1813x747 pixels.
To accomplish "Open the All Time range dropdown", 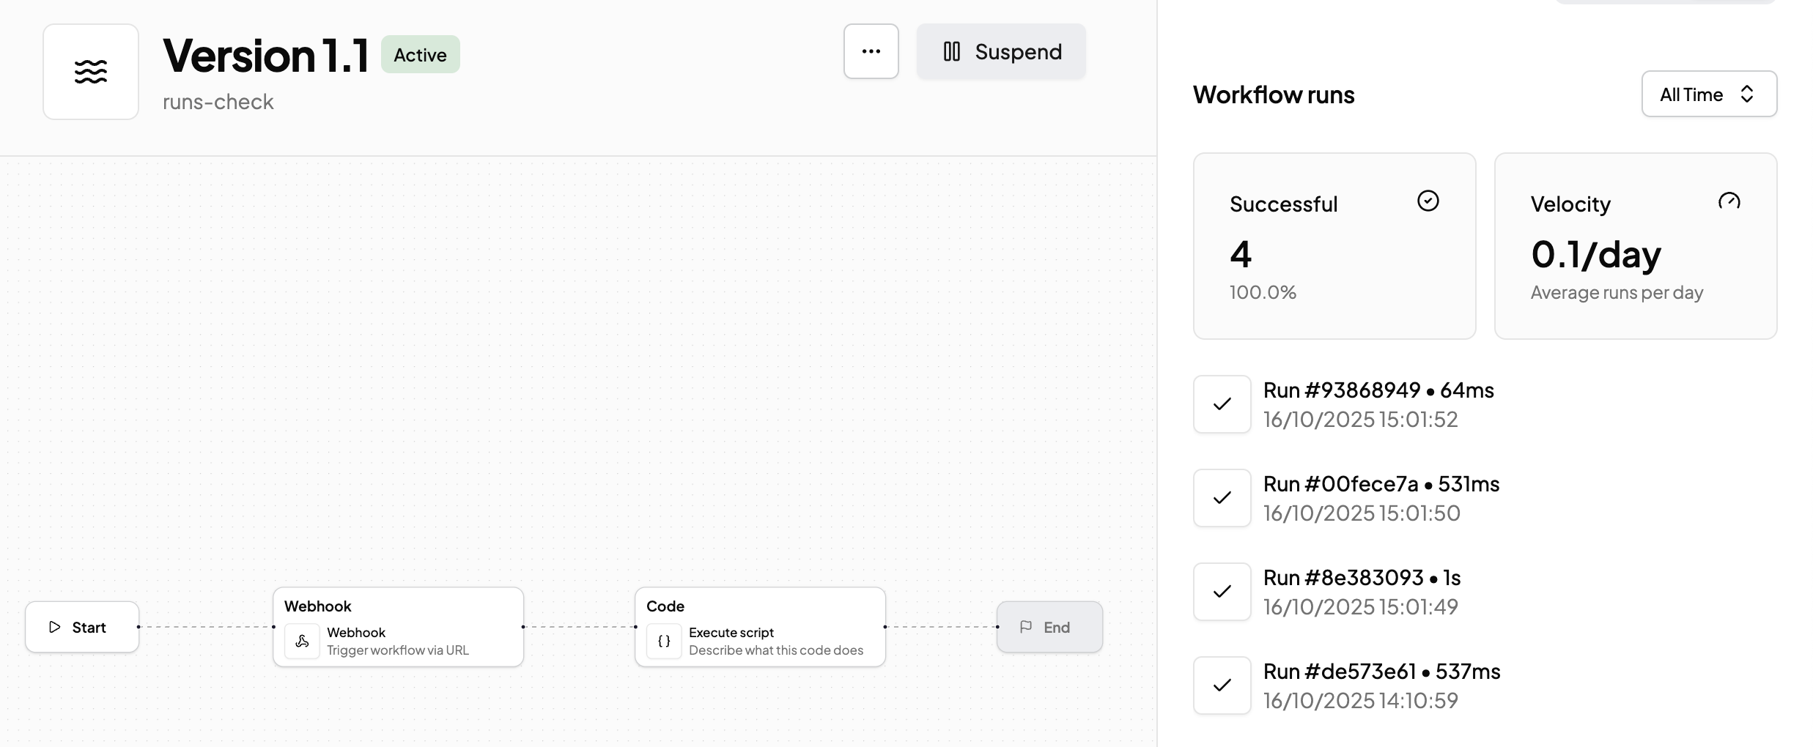I will coord(1708,94).
